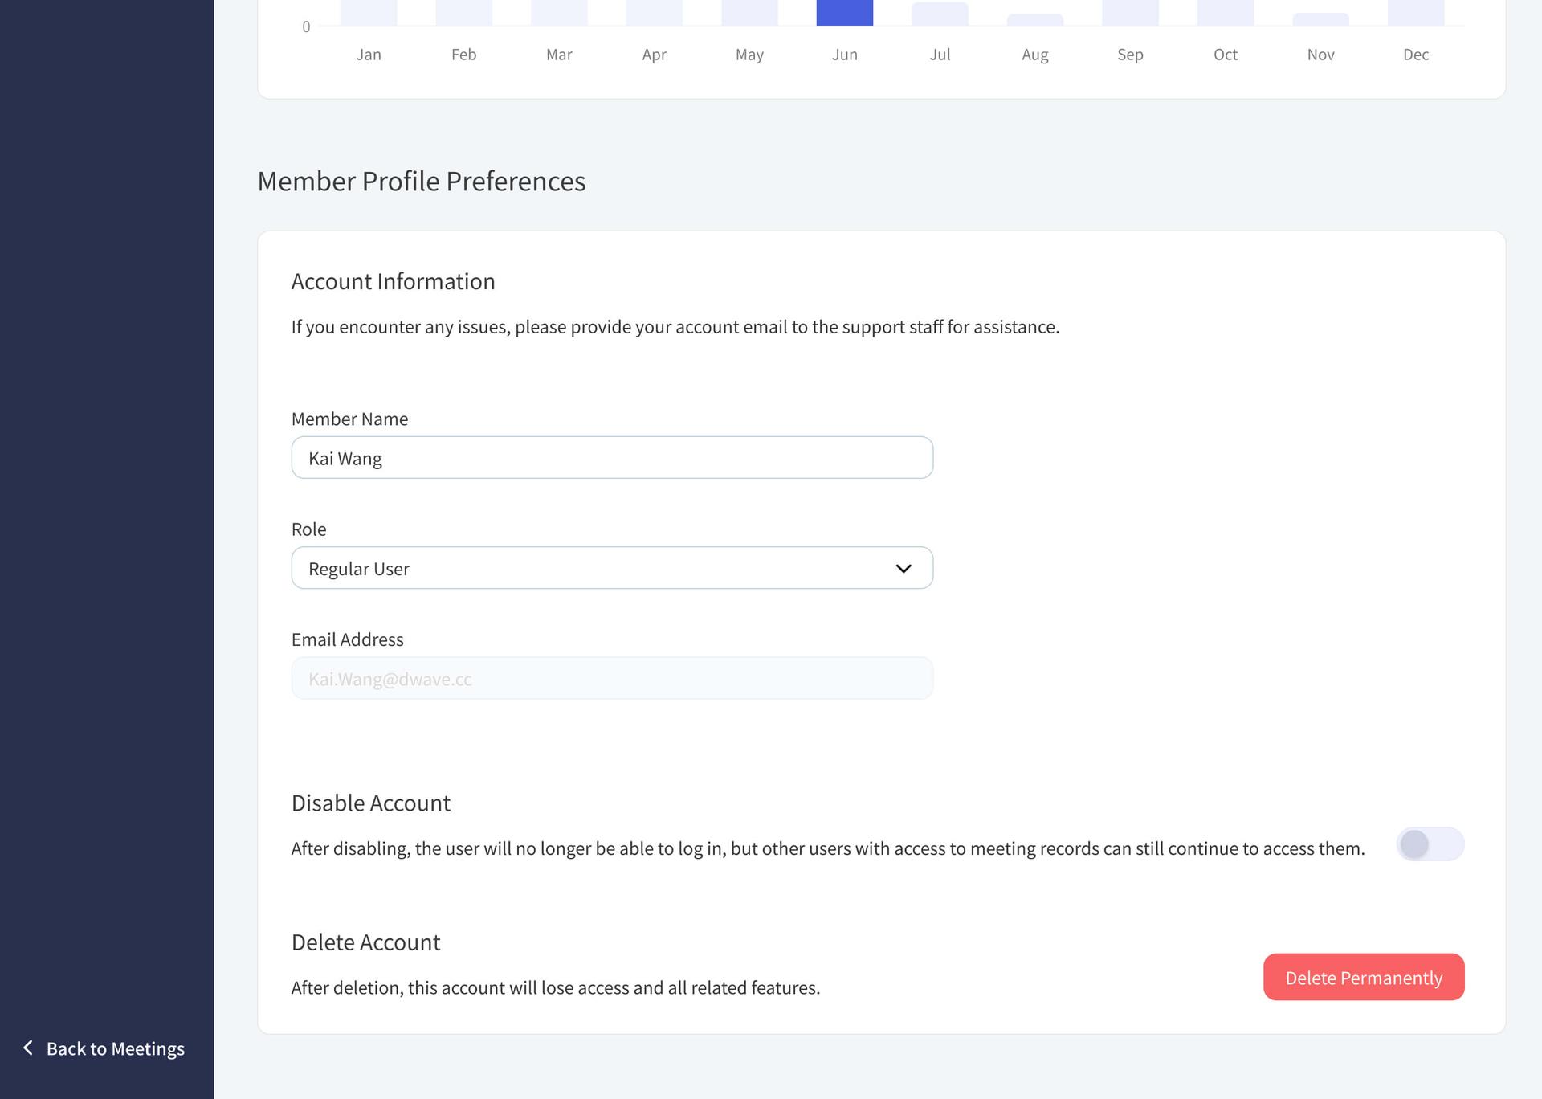1542x1099 pixels.
Task: Toggle the Disable Account switch
Action: click(1430, 844)
